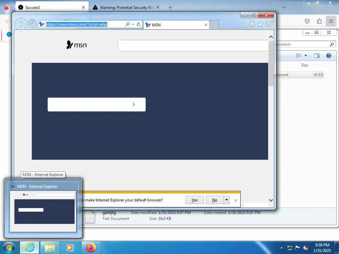Click the Windows Explorer taskbar icon

pyautogui.click(x=50, y=247)
